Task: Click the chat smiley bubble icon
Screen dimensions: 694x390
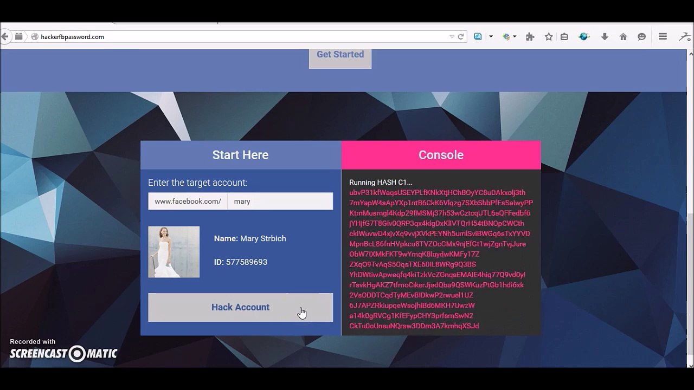Action: [642, 37]
